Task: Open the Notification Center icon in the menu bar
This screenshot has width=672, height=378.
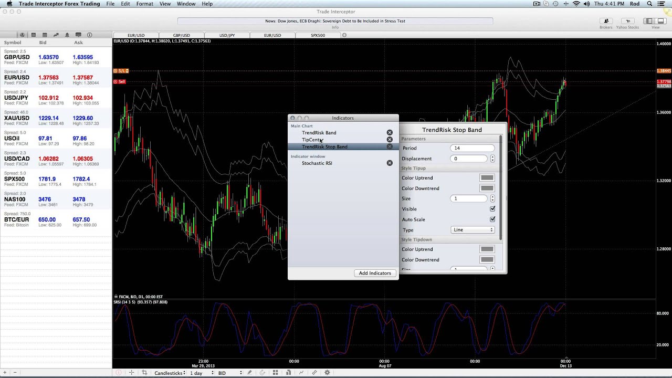Action: (661, 4)
